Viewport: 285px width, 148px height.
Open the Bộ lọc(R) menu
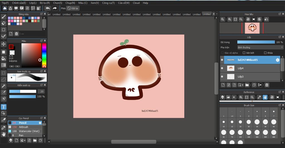[45, 3]
